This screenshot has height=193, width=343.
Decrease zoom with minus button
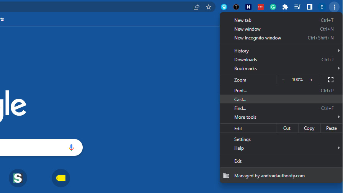click(283, 80)
